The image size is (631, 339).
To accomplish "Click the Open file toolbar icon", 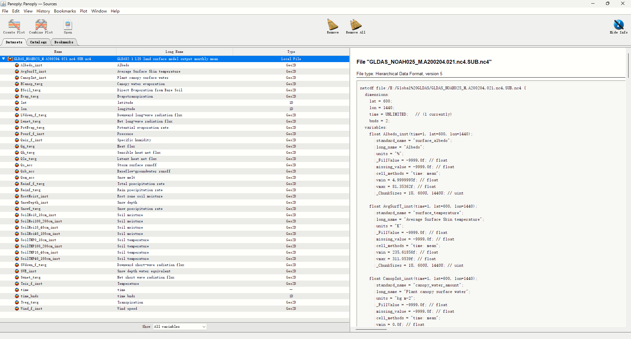I will [x=68, y=26].
